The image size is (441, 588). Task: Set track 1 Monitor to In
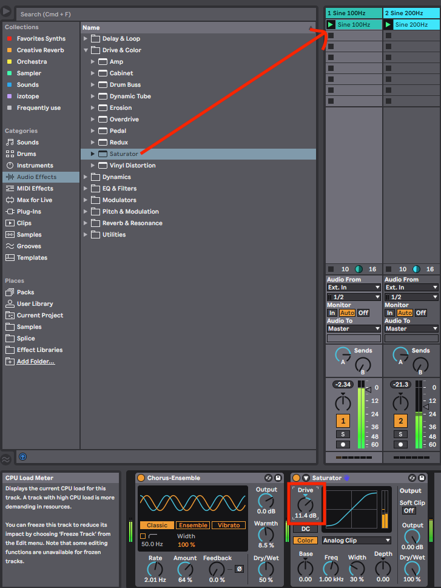(332, 313)
